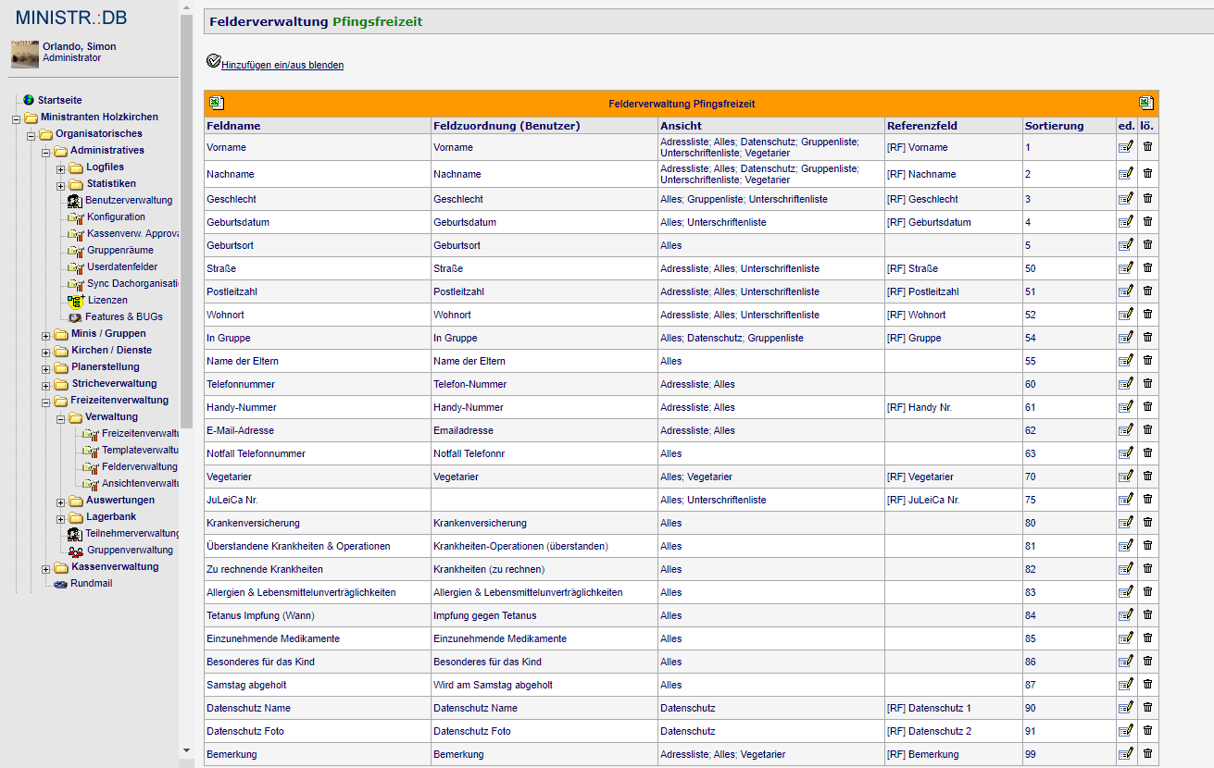Delete the Tetanus Impfung (Wann) row
The width and height of the screenshot is (1214, 768).
pos(1148,614)
